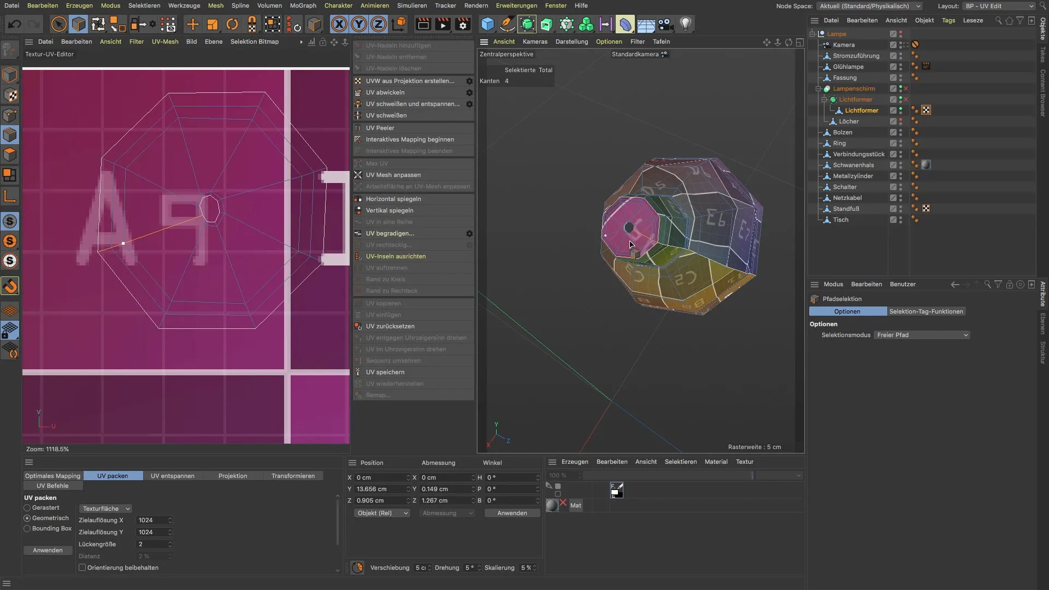The width and height of the screenshot is (1049, 590).
Task: Switch to UV Befehle tab
Action: pyautogui.click(x=52, y=486)
